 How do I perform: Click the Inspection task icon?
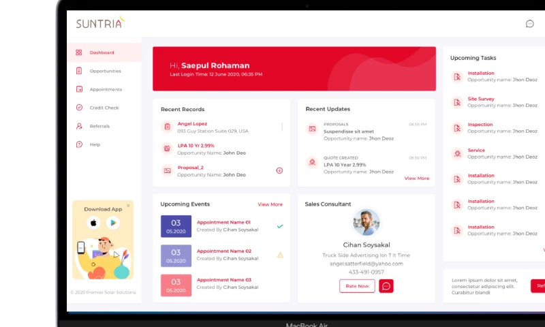click(x=457, y=128)
